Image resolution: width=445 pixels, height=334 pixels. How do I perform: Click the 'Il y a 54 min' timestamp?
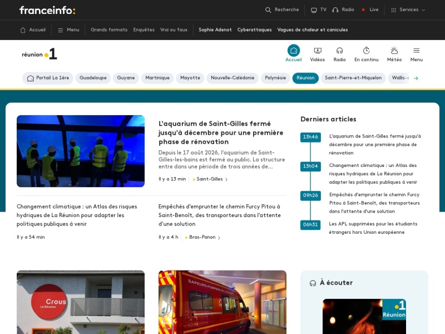click(x=31, y=237)
